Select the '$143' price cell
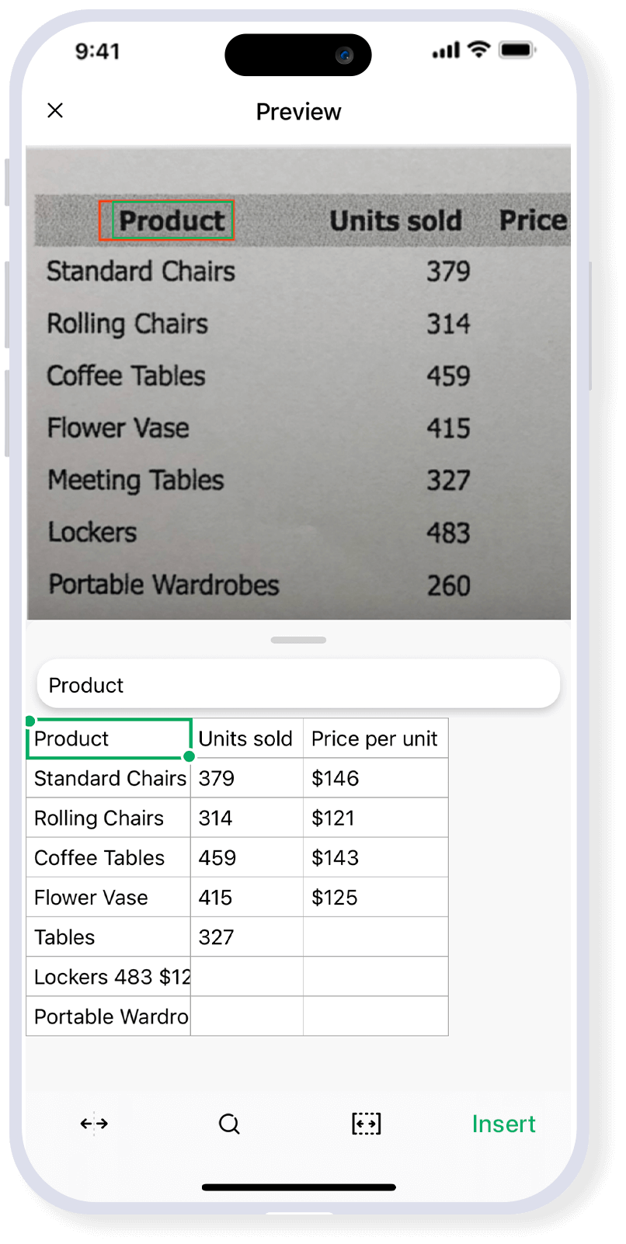The width and height of the screenshot is (626, 1244). pyautogui.click(x=375, y=857)
